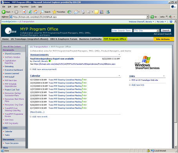This screenshot has width=178, height=153.
Task: Open the Search pane magnifier icon
Action: (x=42, y=12)
